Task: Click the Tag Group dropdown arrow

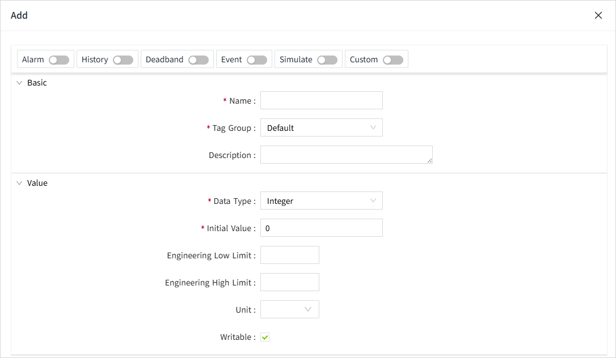Action: [x=373, y=128]
